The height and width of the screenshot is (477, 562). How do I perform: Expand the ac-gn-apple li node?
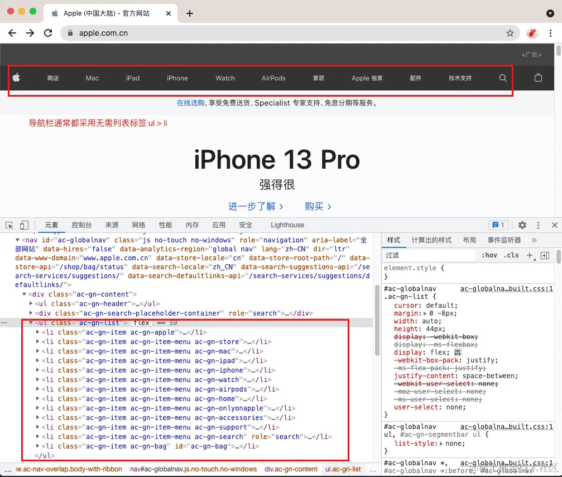(37, 332)
